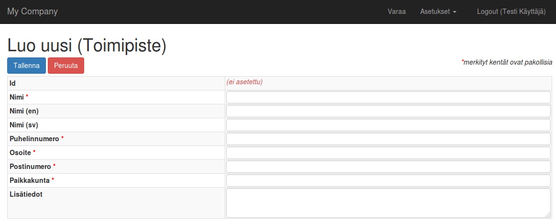
Task: Click the (ei asetettu) Id value
Action: point(244,82)
